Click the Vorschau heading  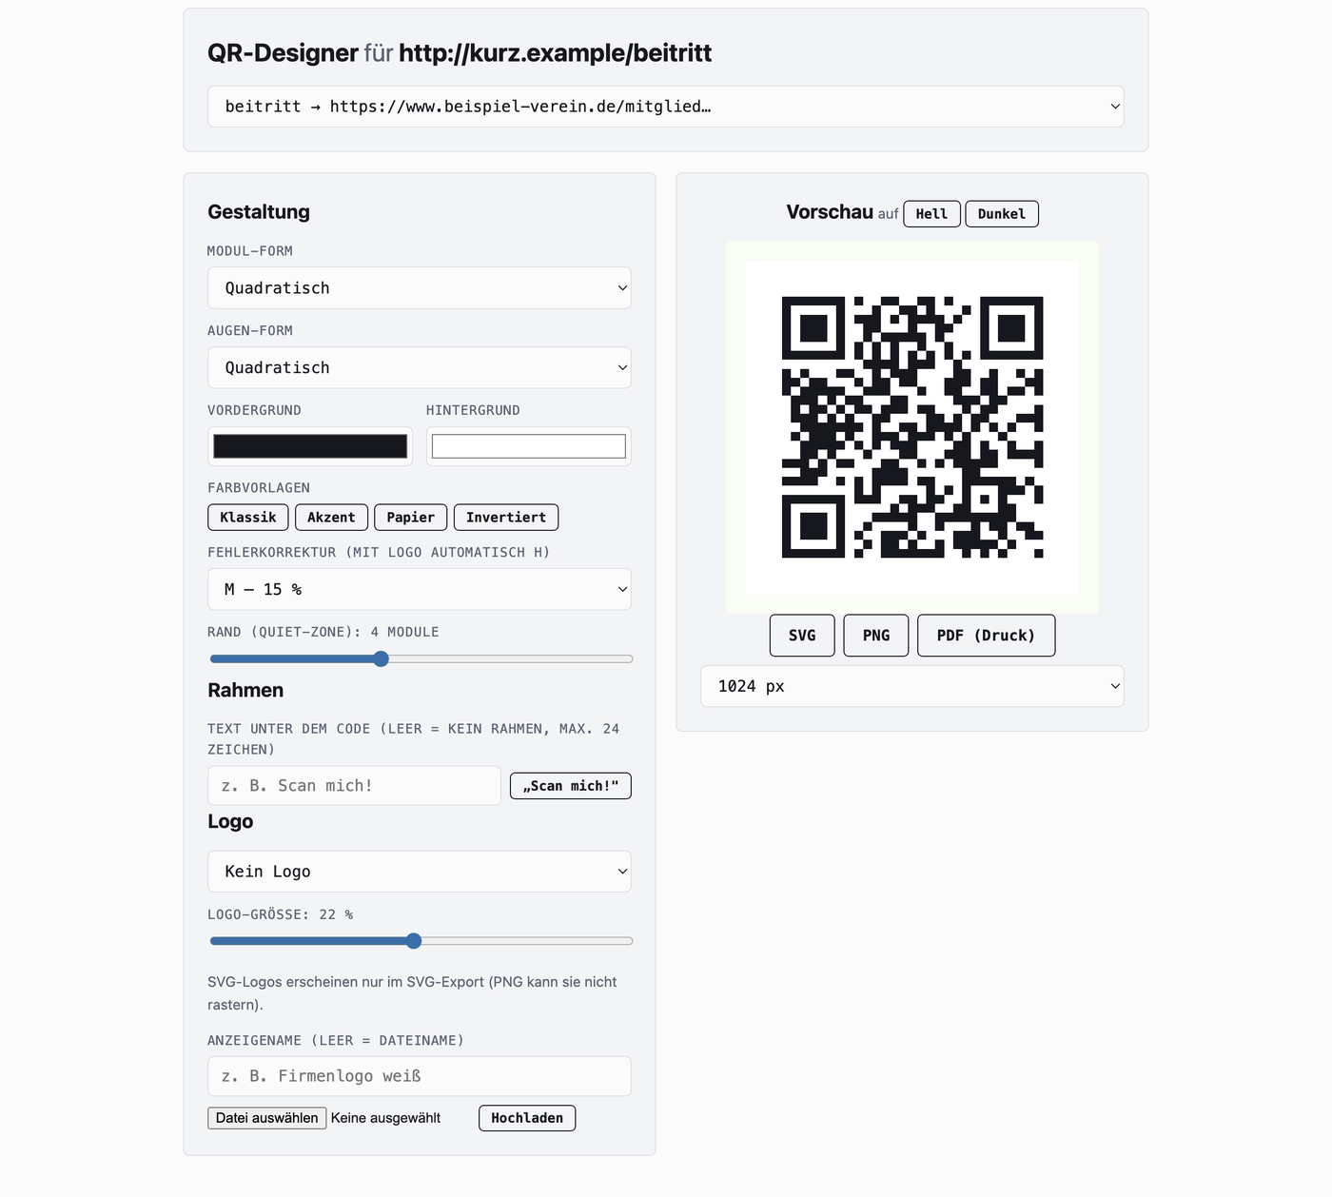pos(830,212)
